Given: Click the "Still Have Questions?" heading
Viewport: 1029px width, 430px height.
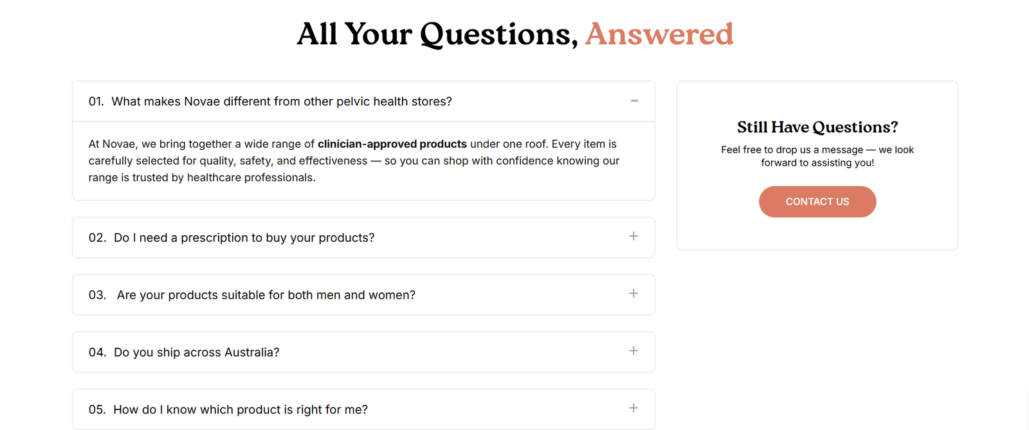Looking at the screenshot, I should pyautogui.click(x=817, y=127).
